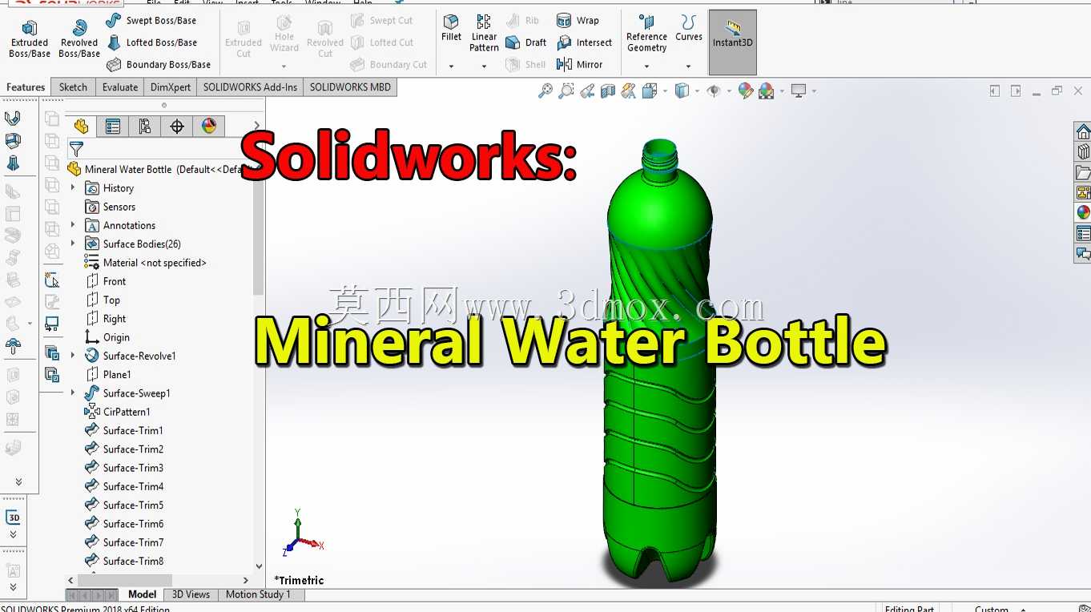The image size is (1091, 612).
Task: Expand the Surface-Sweep1 feature
Action: click(x=73, y=393)
